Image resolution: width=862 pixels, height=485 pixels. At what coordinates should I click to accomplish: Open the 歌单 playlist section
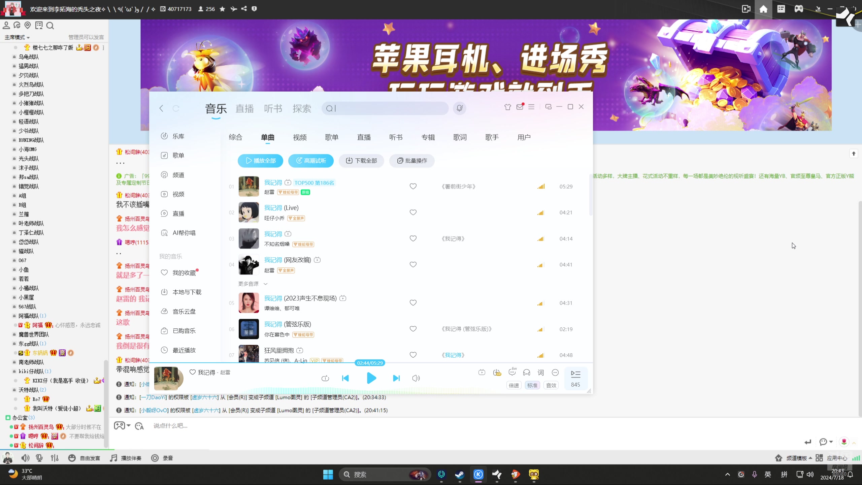coord(172,155)
